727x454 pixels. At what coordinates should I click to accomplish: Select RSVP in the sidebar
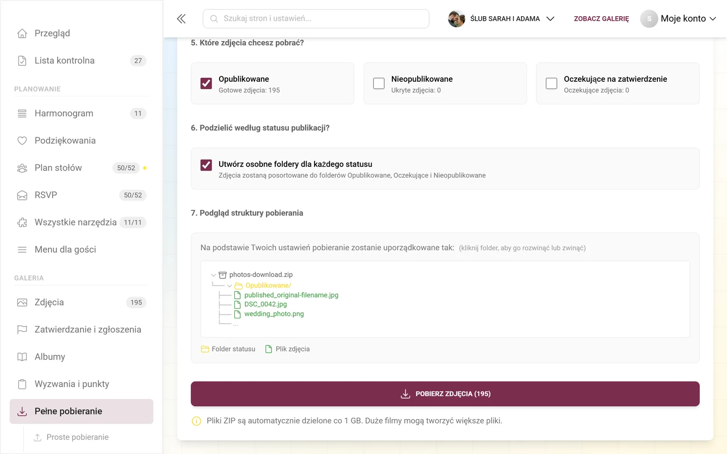pos(81,195)
